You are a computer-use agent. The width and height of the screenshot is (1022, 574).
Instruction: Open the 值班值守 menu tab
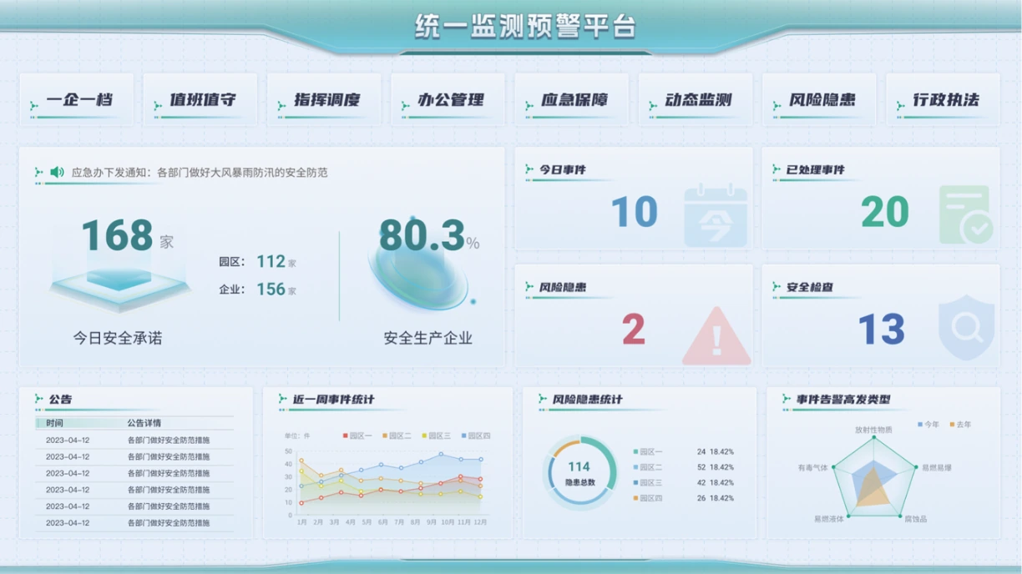click(x=200, y=100)
